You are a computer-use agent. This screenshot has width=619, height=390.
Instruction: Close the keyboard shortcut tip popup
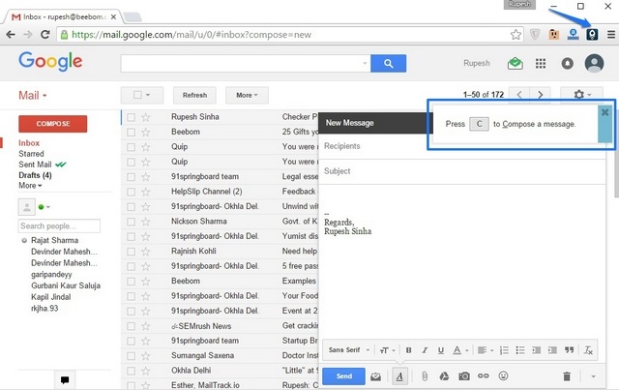tap(604, 112)
